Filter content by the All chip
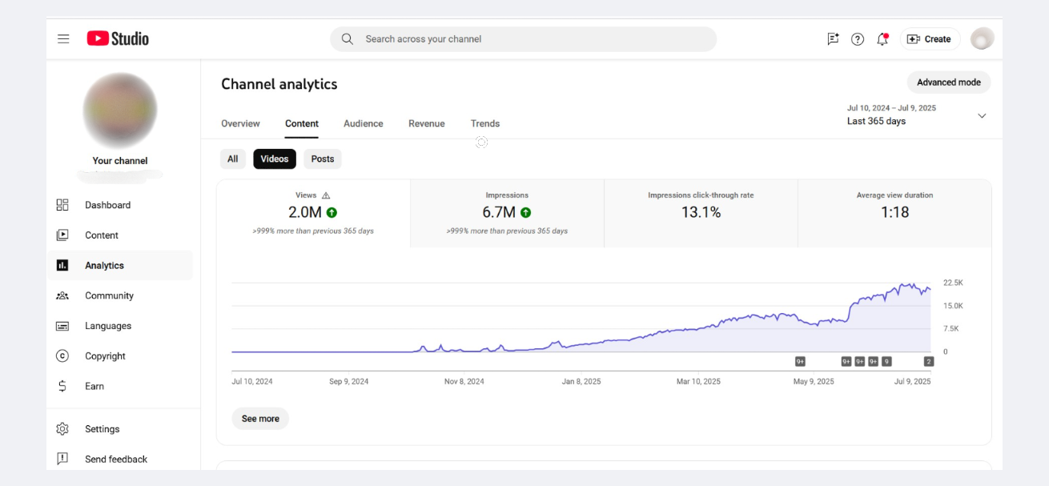Screen dimensions: 1049x486 click(x=233, y=159)
